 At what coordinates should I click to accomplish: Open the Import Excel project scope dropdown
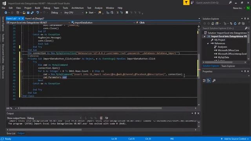point(38,23)
